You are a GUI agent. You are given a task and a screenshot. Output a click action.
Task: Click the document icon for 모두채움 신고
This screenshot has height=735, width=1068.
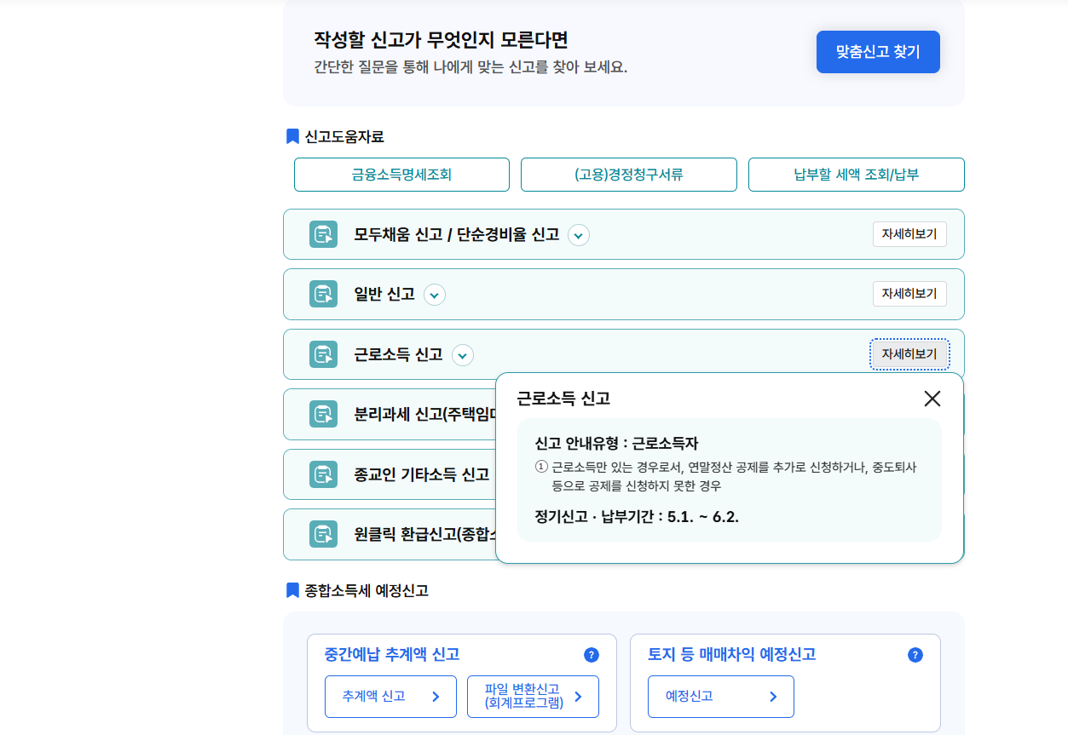pyautogui.click(x=324, y=234)
